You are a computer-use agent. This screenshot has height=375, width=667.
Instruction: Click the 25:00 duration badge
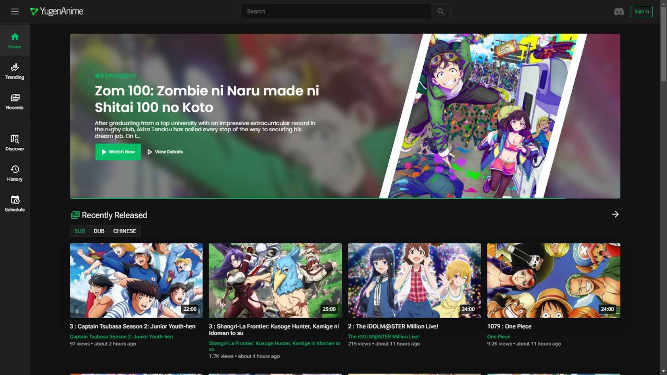click(x=329, y=309)
